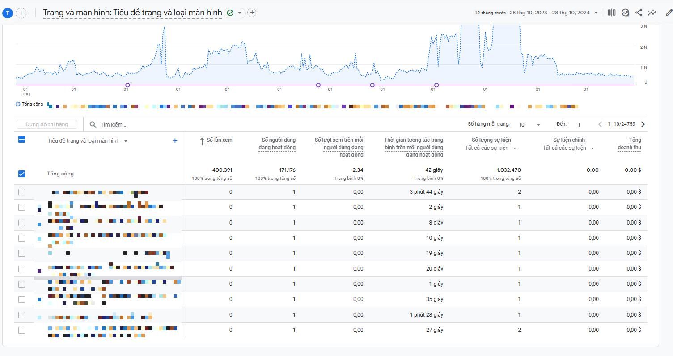
Task: Check the row with 19 giây engagement
Action: (x=21, y=253)
